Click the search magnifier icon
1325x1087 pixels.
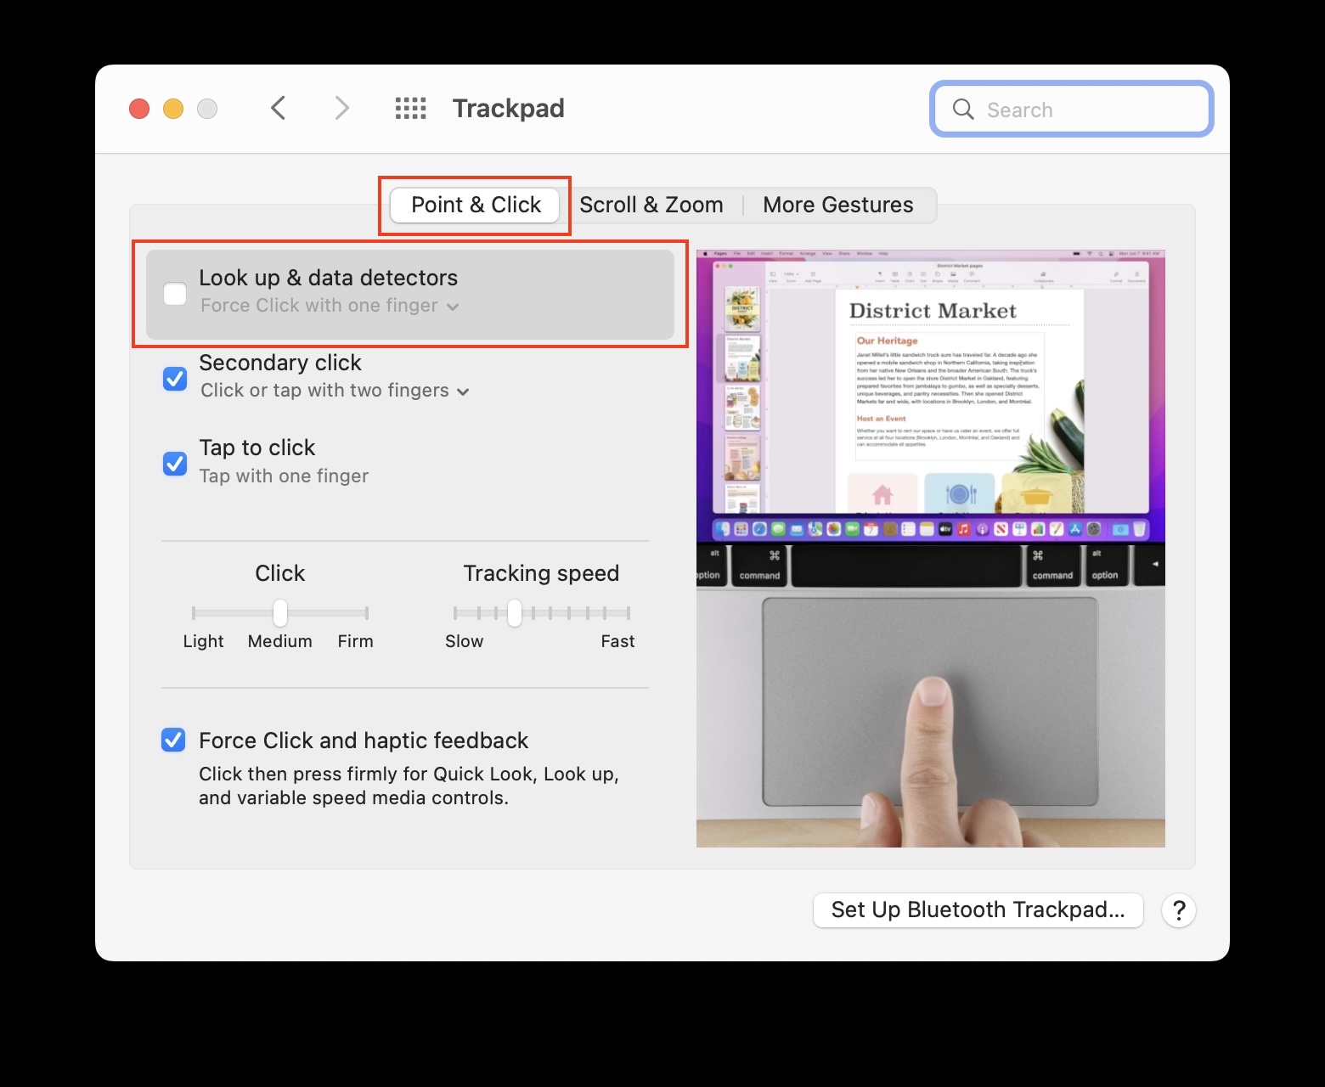tap(962, 109)
